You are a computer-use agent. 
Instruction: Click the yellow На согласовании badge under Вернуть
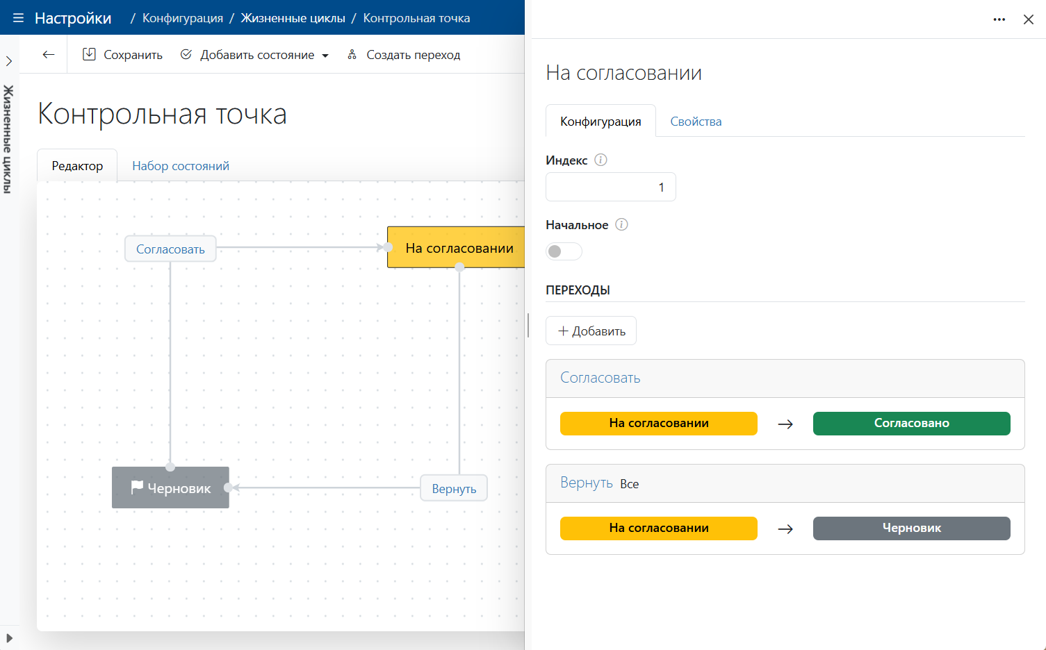click(659, 528)
